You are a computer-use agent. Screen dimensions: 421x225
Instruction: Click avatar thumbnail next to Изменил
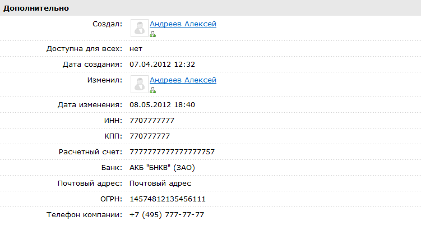click(x=140, y=84)
